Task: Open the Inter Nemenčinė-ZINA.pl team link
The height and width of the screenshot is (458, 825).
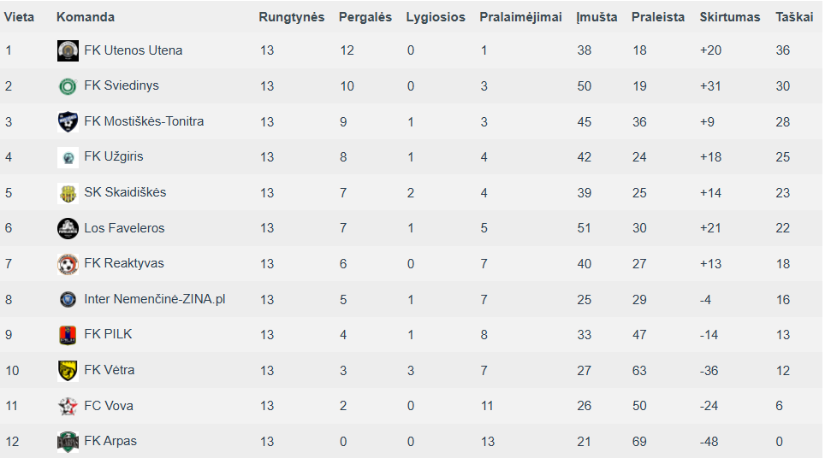Action: (x=155, y=299)
